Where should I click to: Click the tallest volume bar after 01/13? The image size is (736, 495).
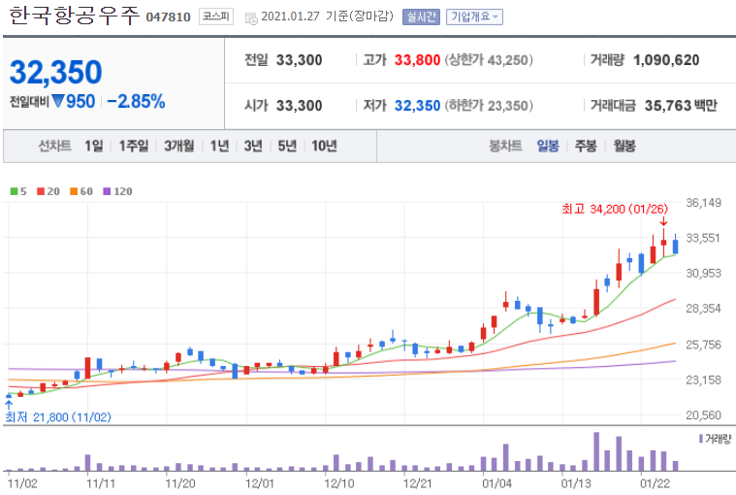tap(596, 451)
